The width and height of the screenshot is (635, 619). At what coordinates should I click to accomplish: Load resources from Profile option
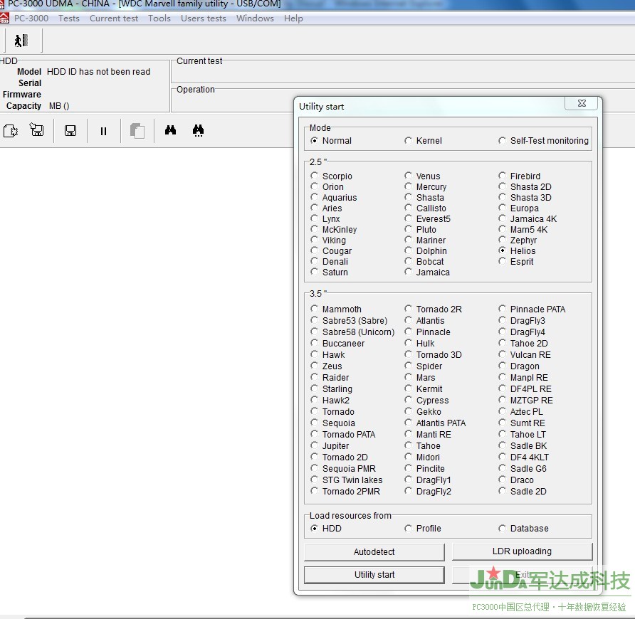tap(408, 529)
